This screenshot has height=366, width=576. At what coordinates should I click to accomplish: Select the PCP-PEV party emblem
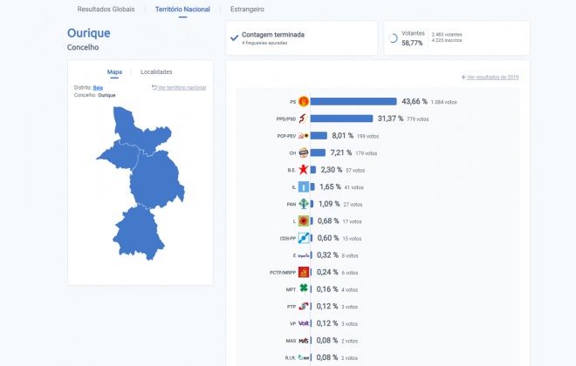click(304, 136)
